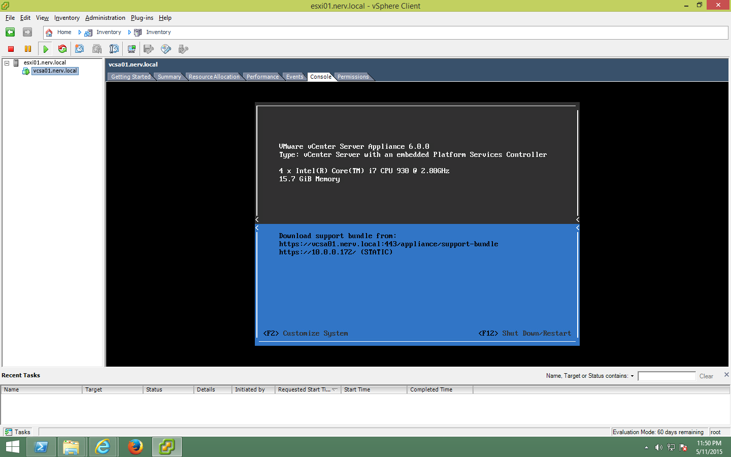Go to Home via the Home icon
This screenshot has height=457, width=731.
[49, 32]
